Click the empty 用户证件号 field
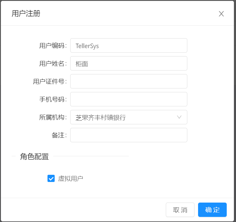 [x=129, y=81]
